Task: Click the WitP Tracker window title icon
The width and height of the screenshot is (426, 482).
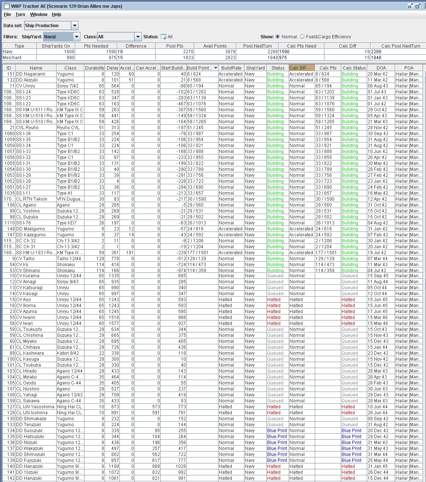Action: coord(6,6)
